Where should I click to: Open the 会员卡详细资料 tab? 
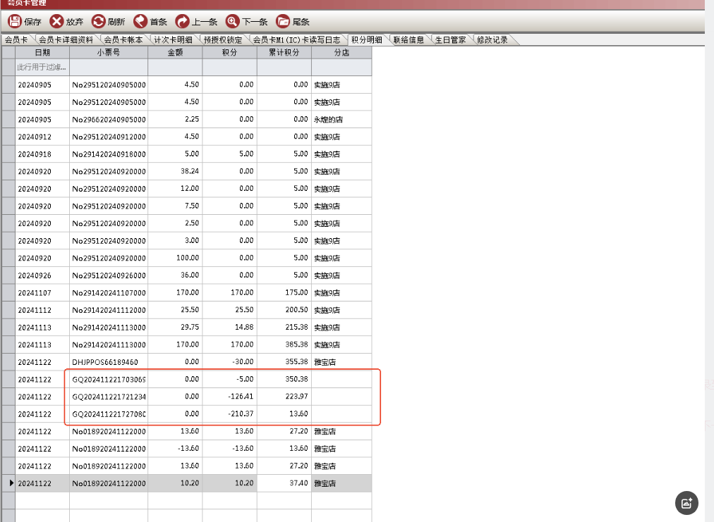tap(66, 40)
